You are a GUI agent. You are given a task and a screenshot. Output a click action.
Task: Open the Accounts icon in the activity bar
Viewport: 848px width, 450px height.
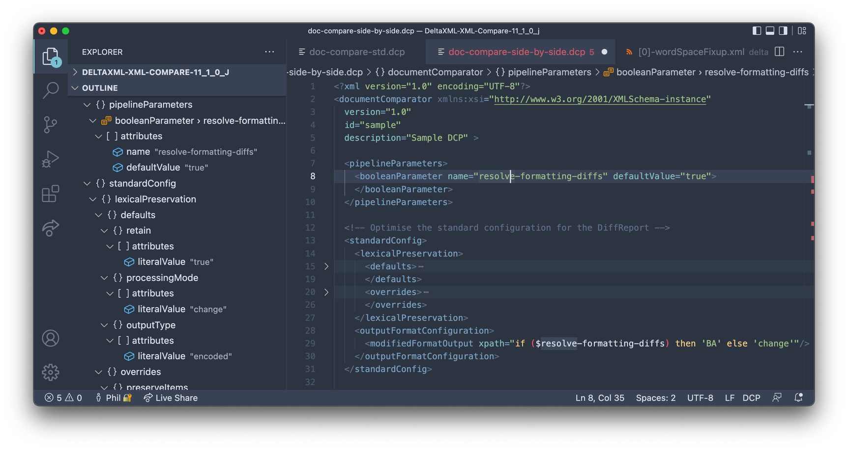[50, 338]
